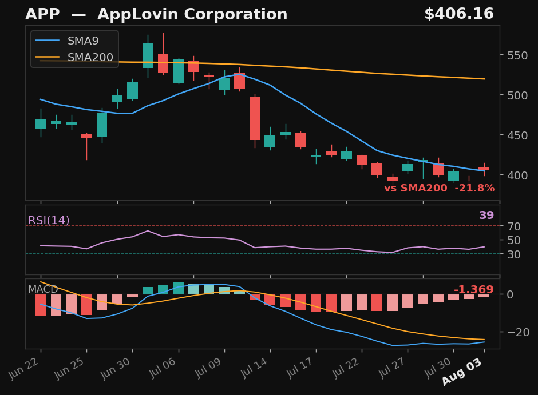This screenshot has height=395, width=538.
Task: Click the 400 price axis label
Action: click(x=517, y=175)
